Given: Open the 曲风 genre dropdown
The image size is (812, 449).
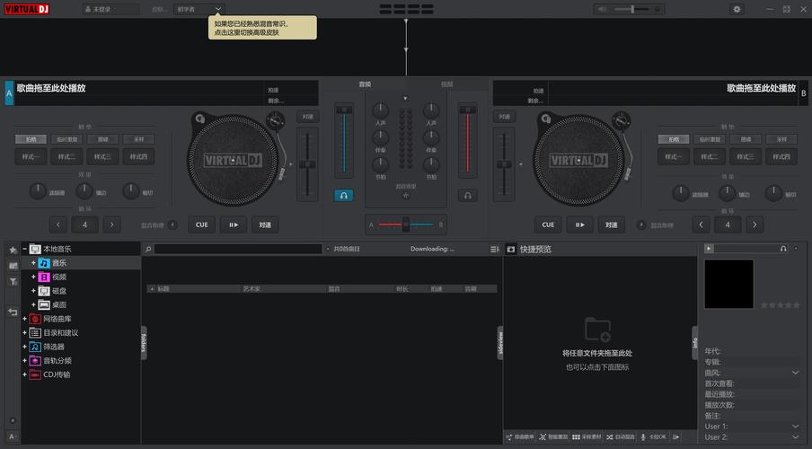Looking at the screenshot, I should (x=795, y=373).
